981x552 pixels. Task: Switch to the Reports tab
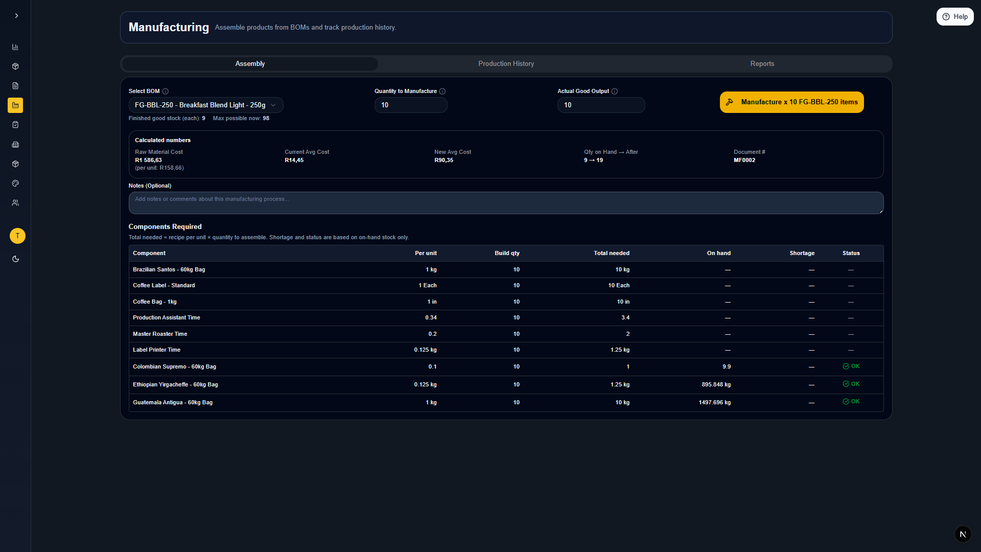[x=762, y=64]
